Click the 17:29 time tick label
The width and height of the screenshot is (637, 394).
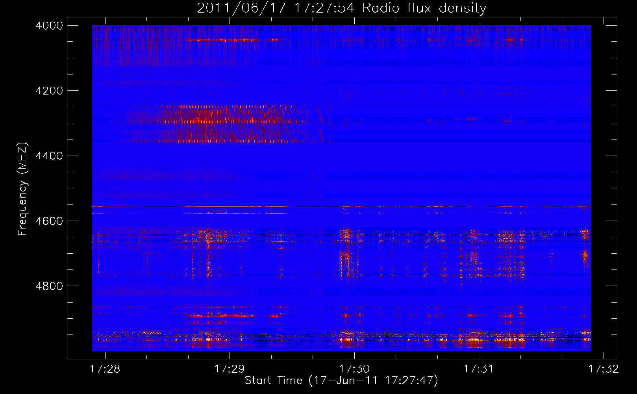[230, 369]
